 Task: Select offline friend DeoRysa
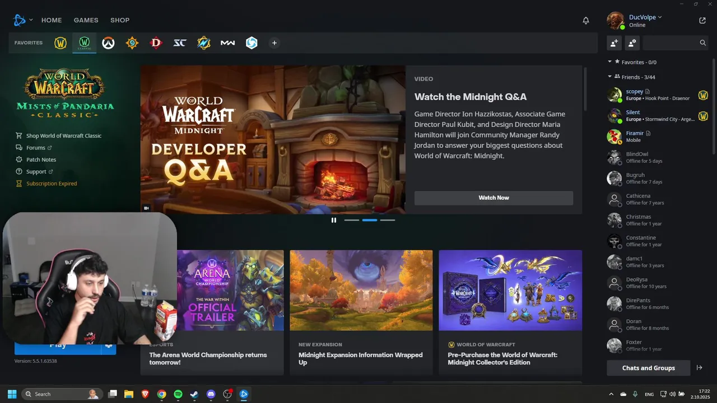[x=659, y=283]
